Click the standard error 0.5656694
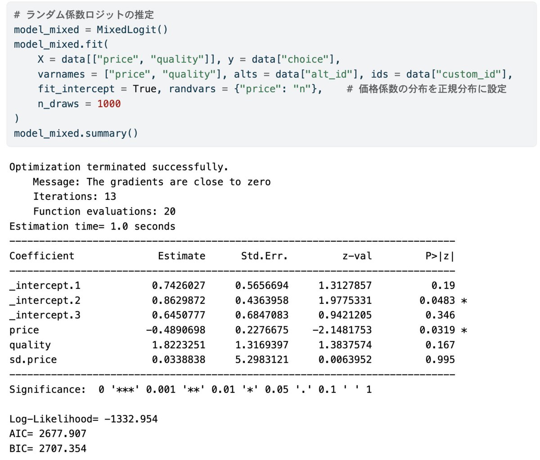Screen dimensions: 540x460 point(262,286)
